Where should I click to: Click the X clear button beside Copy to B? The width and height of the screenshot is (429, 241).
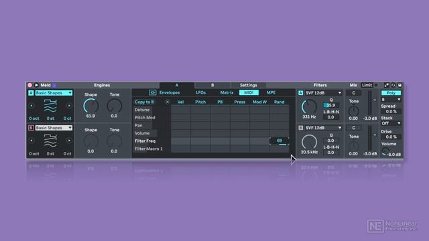tap(168, 102)
